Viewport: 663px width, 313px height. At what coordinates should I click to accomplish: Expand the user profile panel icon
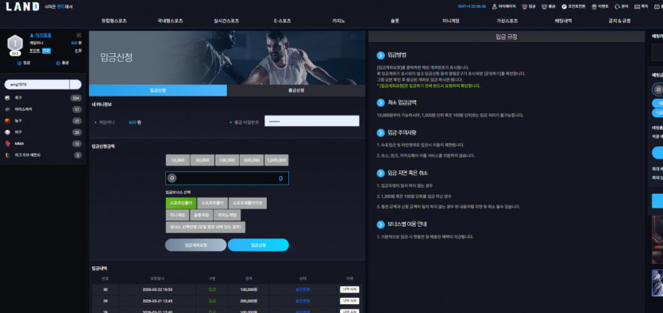(x=79, y=36)
